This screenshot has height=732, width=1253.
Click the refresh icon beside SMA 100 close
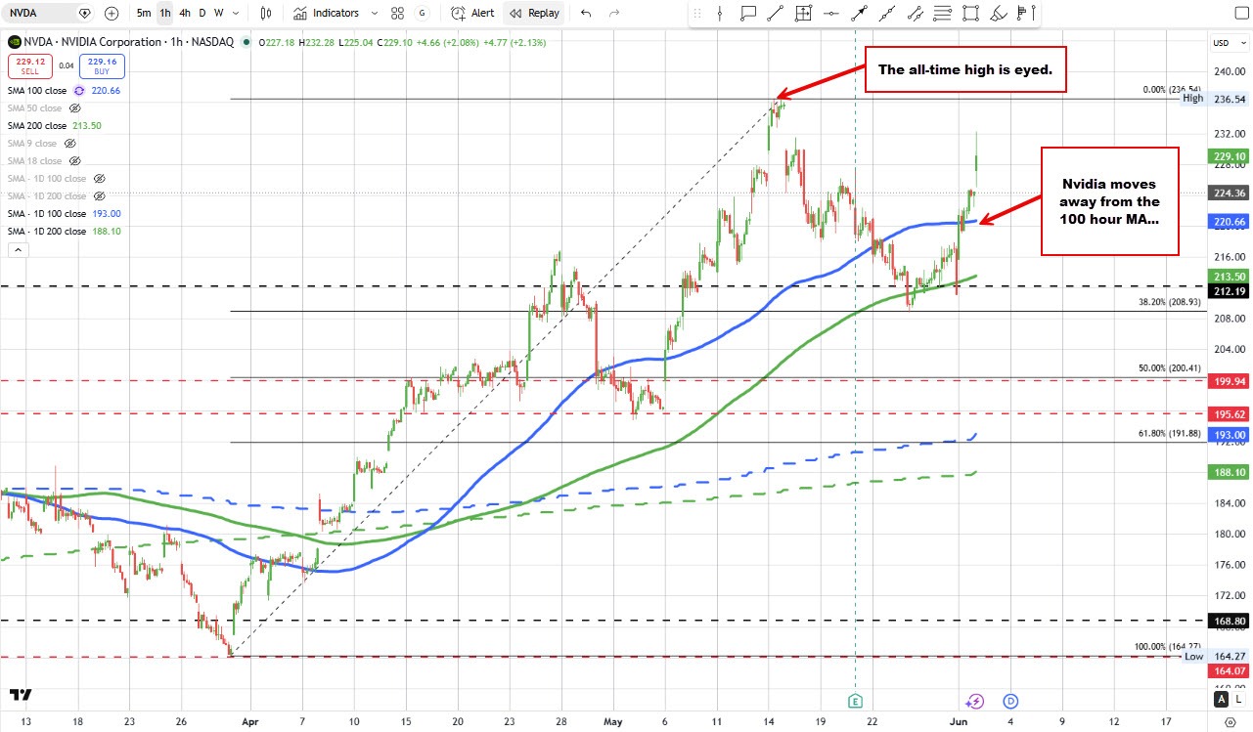point(78,91)
